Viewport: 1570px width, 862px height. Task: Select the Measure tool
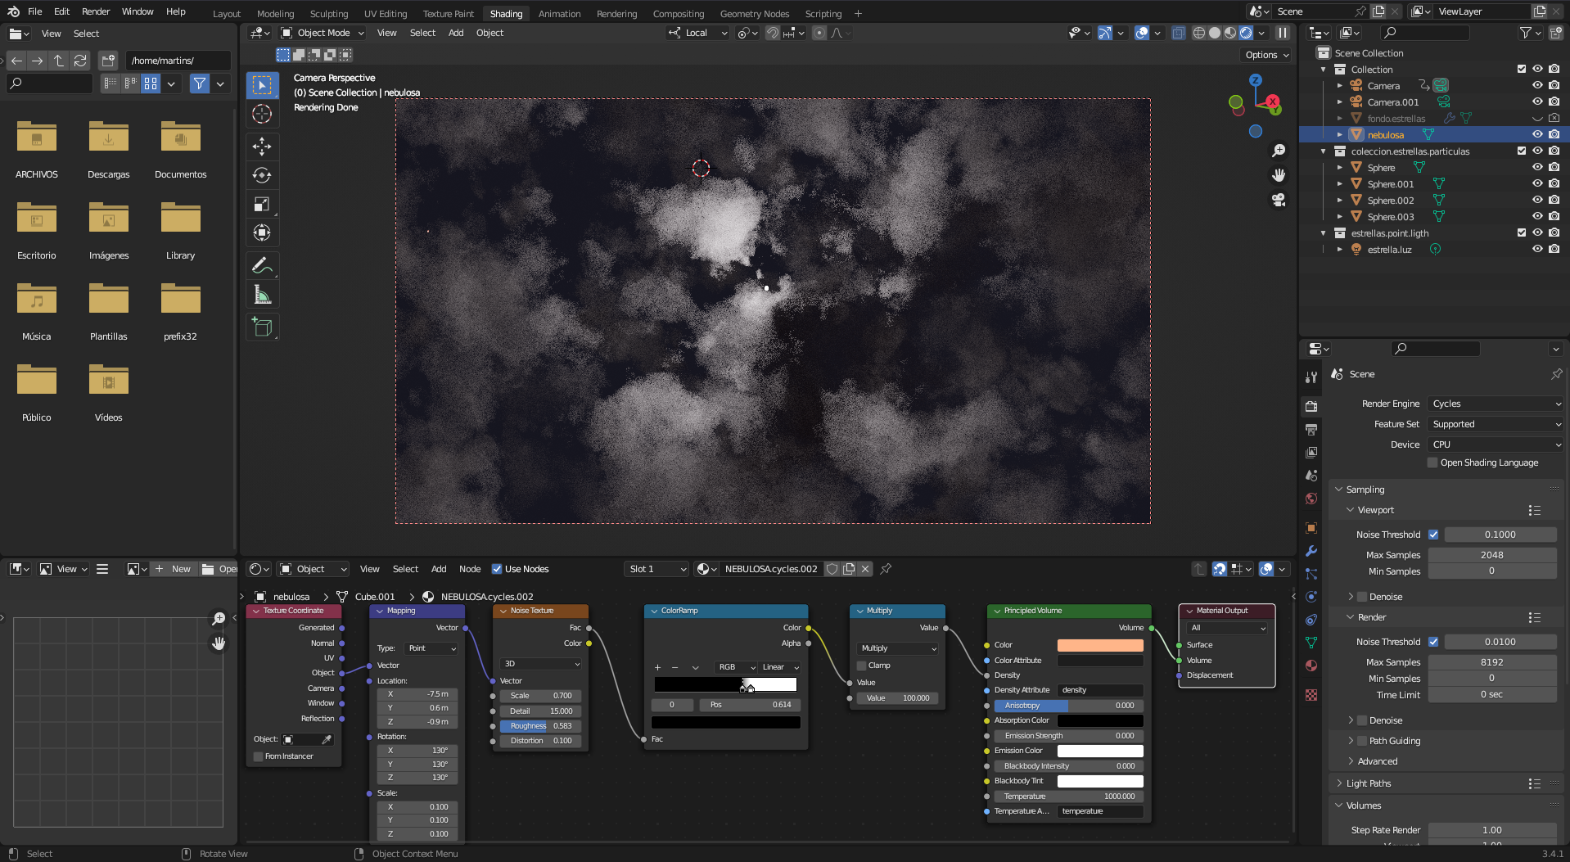(x=262, y=294)
